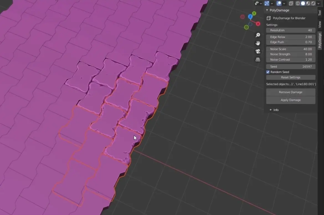Switch to Wireframe viewport shading
This screenshot has width=324, height=215.
pos(298,3)
